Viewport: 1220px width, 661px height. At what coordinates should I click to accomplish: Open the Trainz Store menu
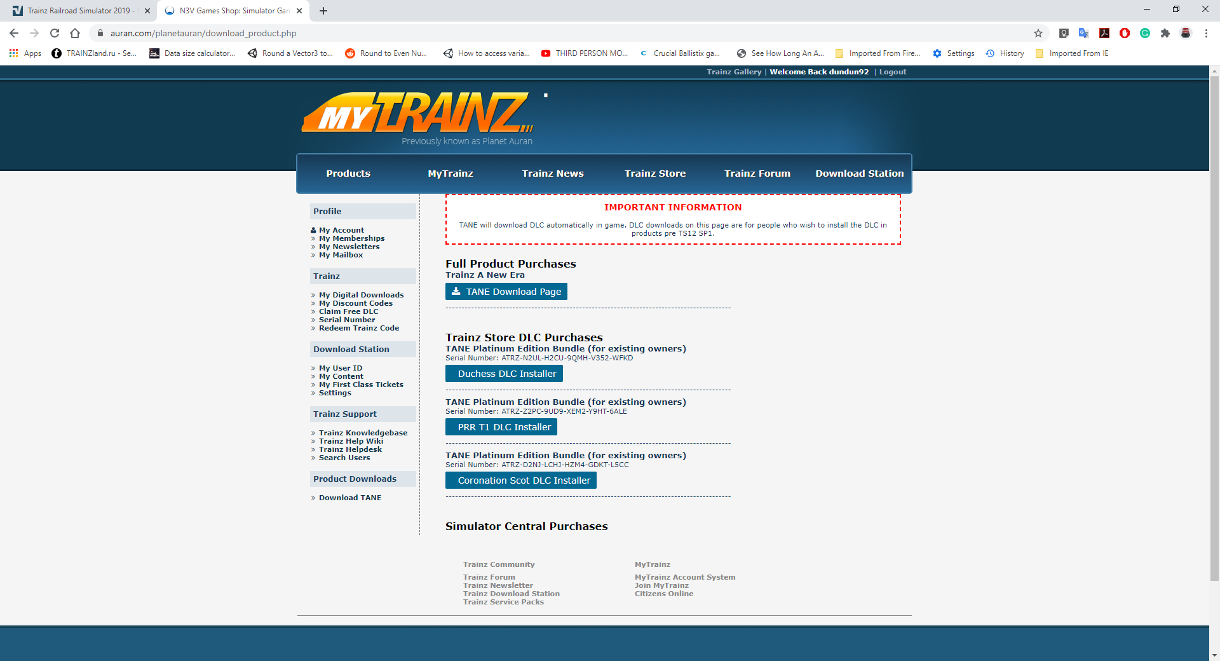coord(655,174)
